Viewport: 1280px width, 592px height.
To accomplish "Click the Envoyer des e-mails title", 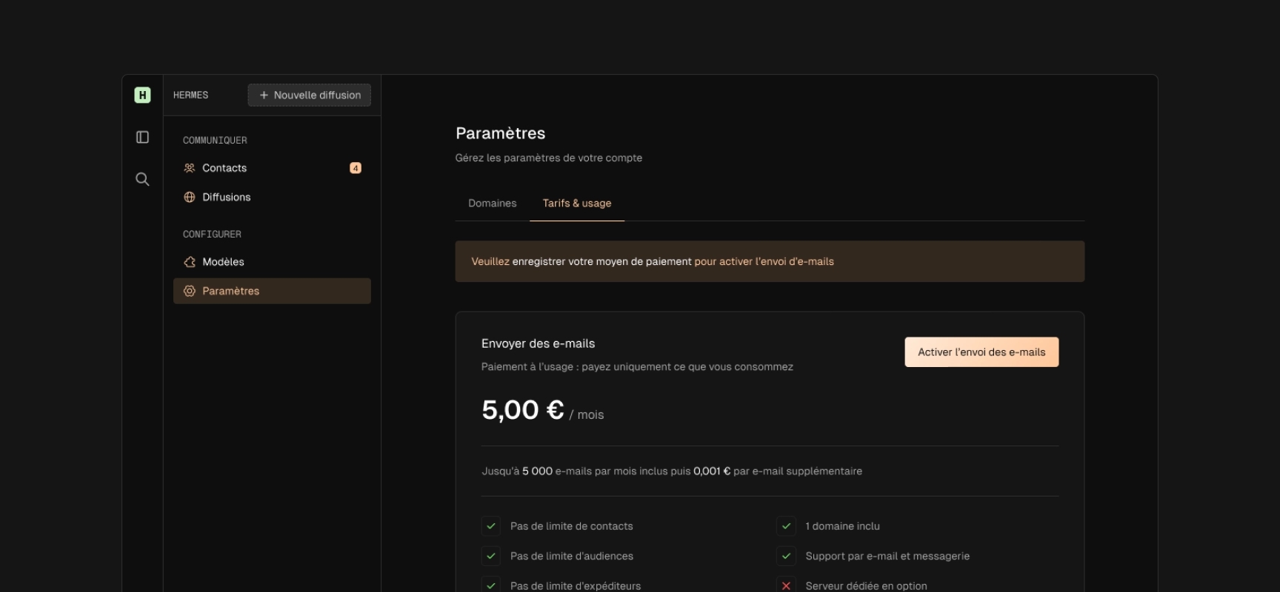I will (x=539, y=343).
